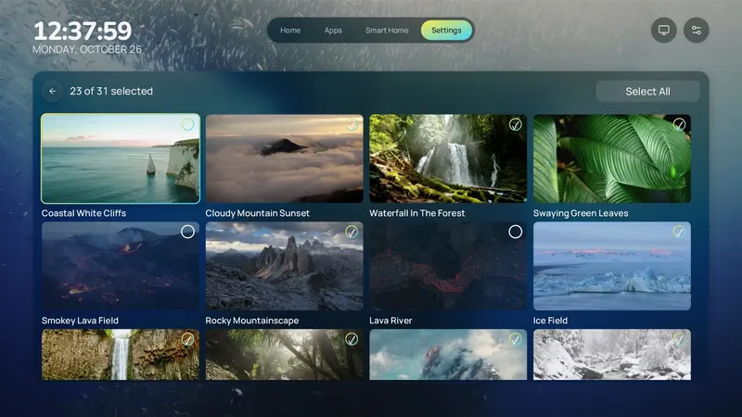Open the Cloudy Mountain Sunset thumbnail

point(285,158)
